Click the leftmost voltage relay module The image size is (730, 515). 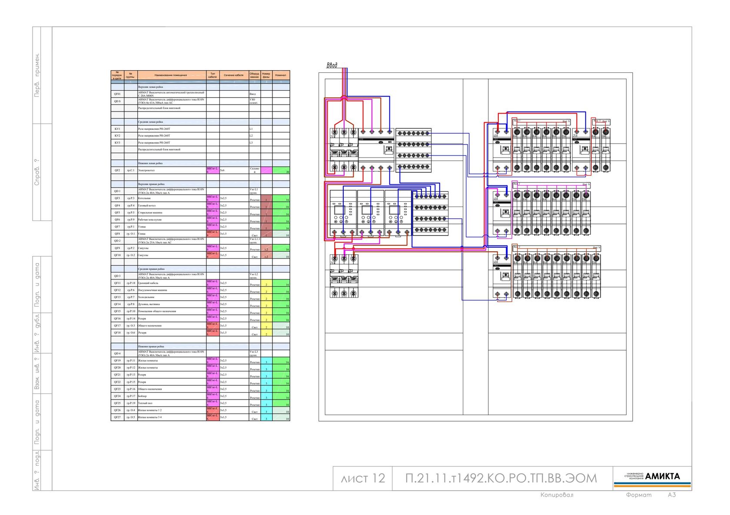tap(343, 213)
